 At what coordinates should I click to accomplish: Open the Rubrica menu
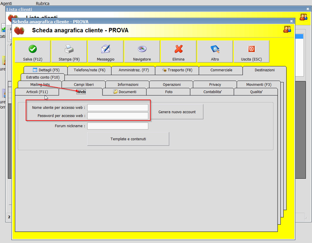[x=43, y=3]
